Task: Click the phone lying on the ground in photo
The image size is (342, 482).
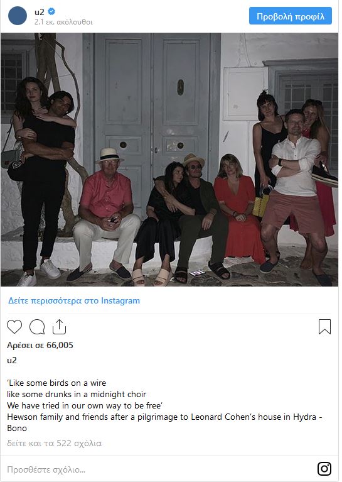Action: [197, 273]
